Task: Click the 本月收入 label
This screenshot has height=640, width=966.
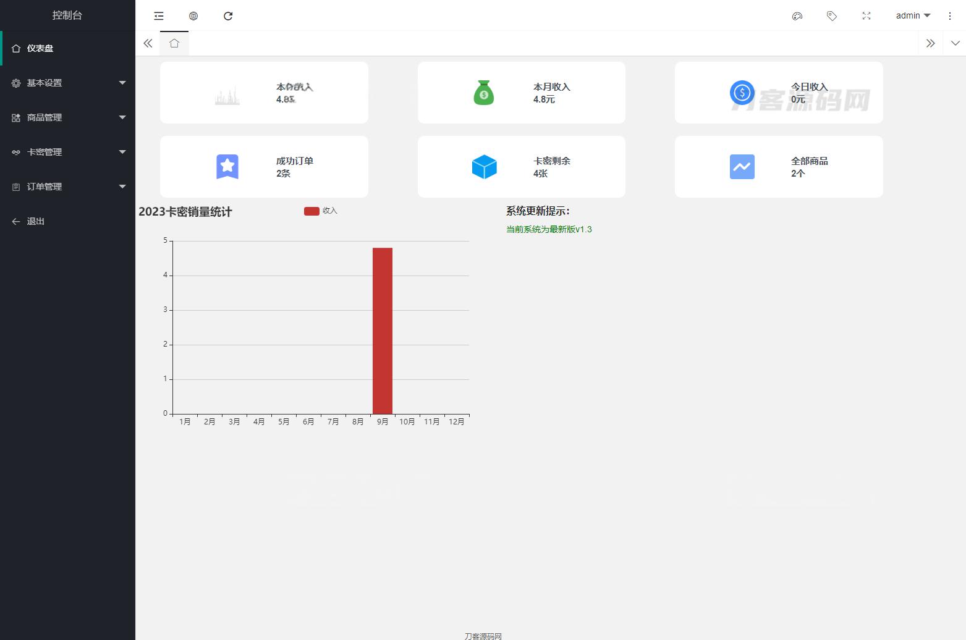Action: [x=552, y=87]
